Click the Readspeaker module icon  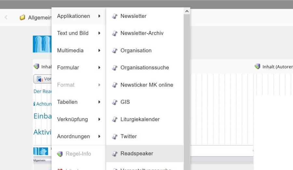pyautogui.click(x=115, y=154)
